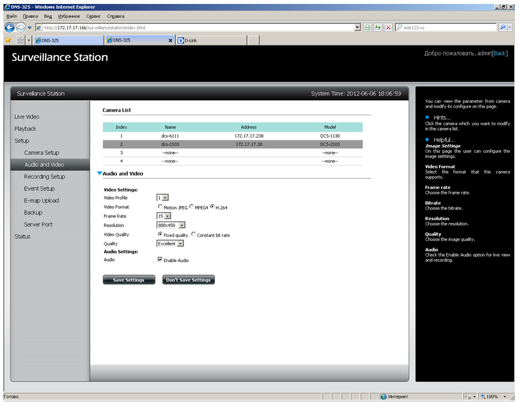Close the active DNS-325 tab
Viewport: 519px width, 404px height.
[171, 41]
